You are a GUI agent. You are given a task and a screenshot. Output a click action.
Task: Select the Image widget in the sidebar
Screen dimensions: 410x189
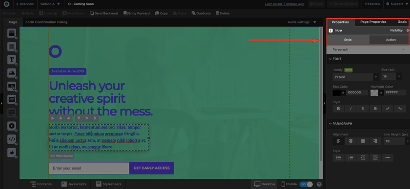(12, 73)
